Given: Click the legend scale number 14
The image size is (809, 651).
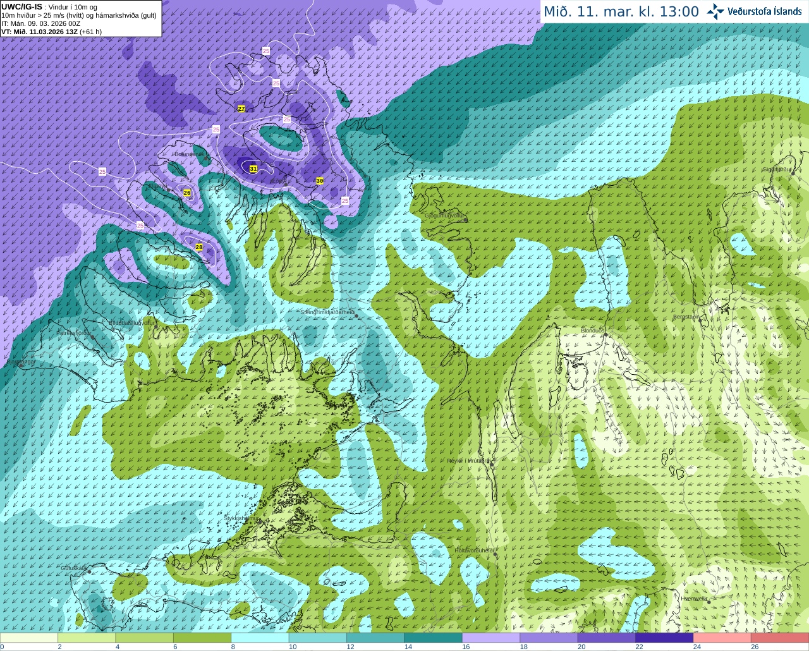Looking at the screenshot, I should tap(408, 647).
